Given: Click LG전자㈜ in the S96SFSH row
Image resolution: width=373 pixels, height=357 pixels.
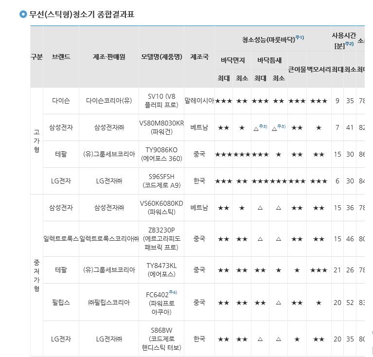Looking at the screenshot, I should click(109, 181).
